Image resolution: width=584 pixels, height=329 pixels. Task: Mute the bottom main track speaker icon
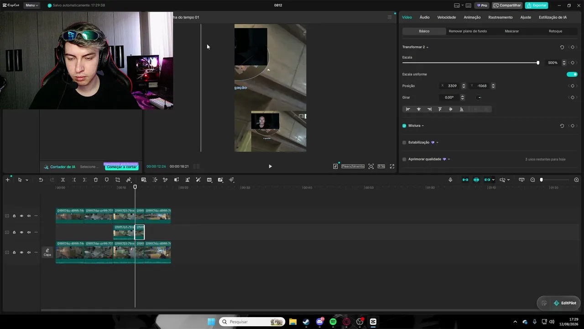click(x=29, y=252)
